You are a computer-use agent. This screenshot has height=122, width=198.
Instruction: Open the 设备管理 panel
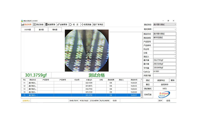(62, 25)
